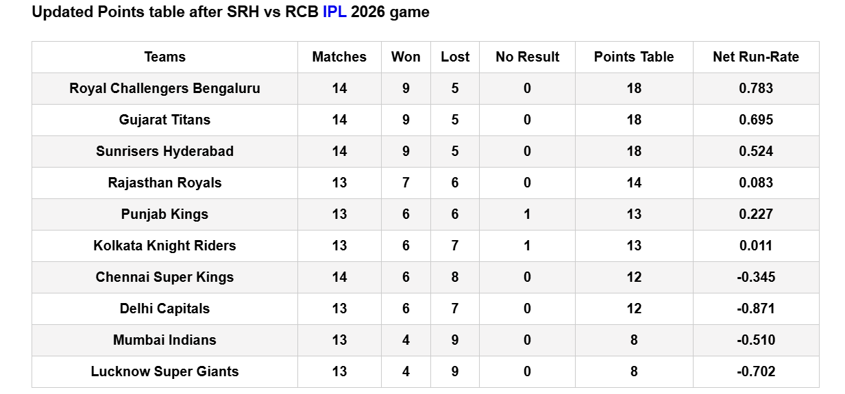Screen dimensions: 845x394
Task: Select the Matches column header
Action: tap(339, 57)
